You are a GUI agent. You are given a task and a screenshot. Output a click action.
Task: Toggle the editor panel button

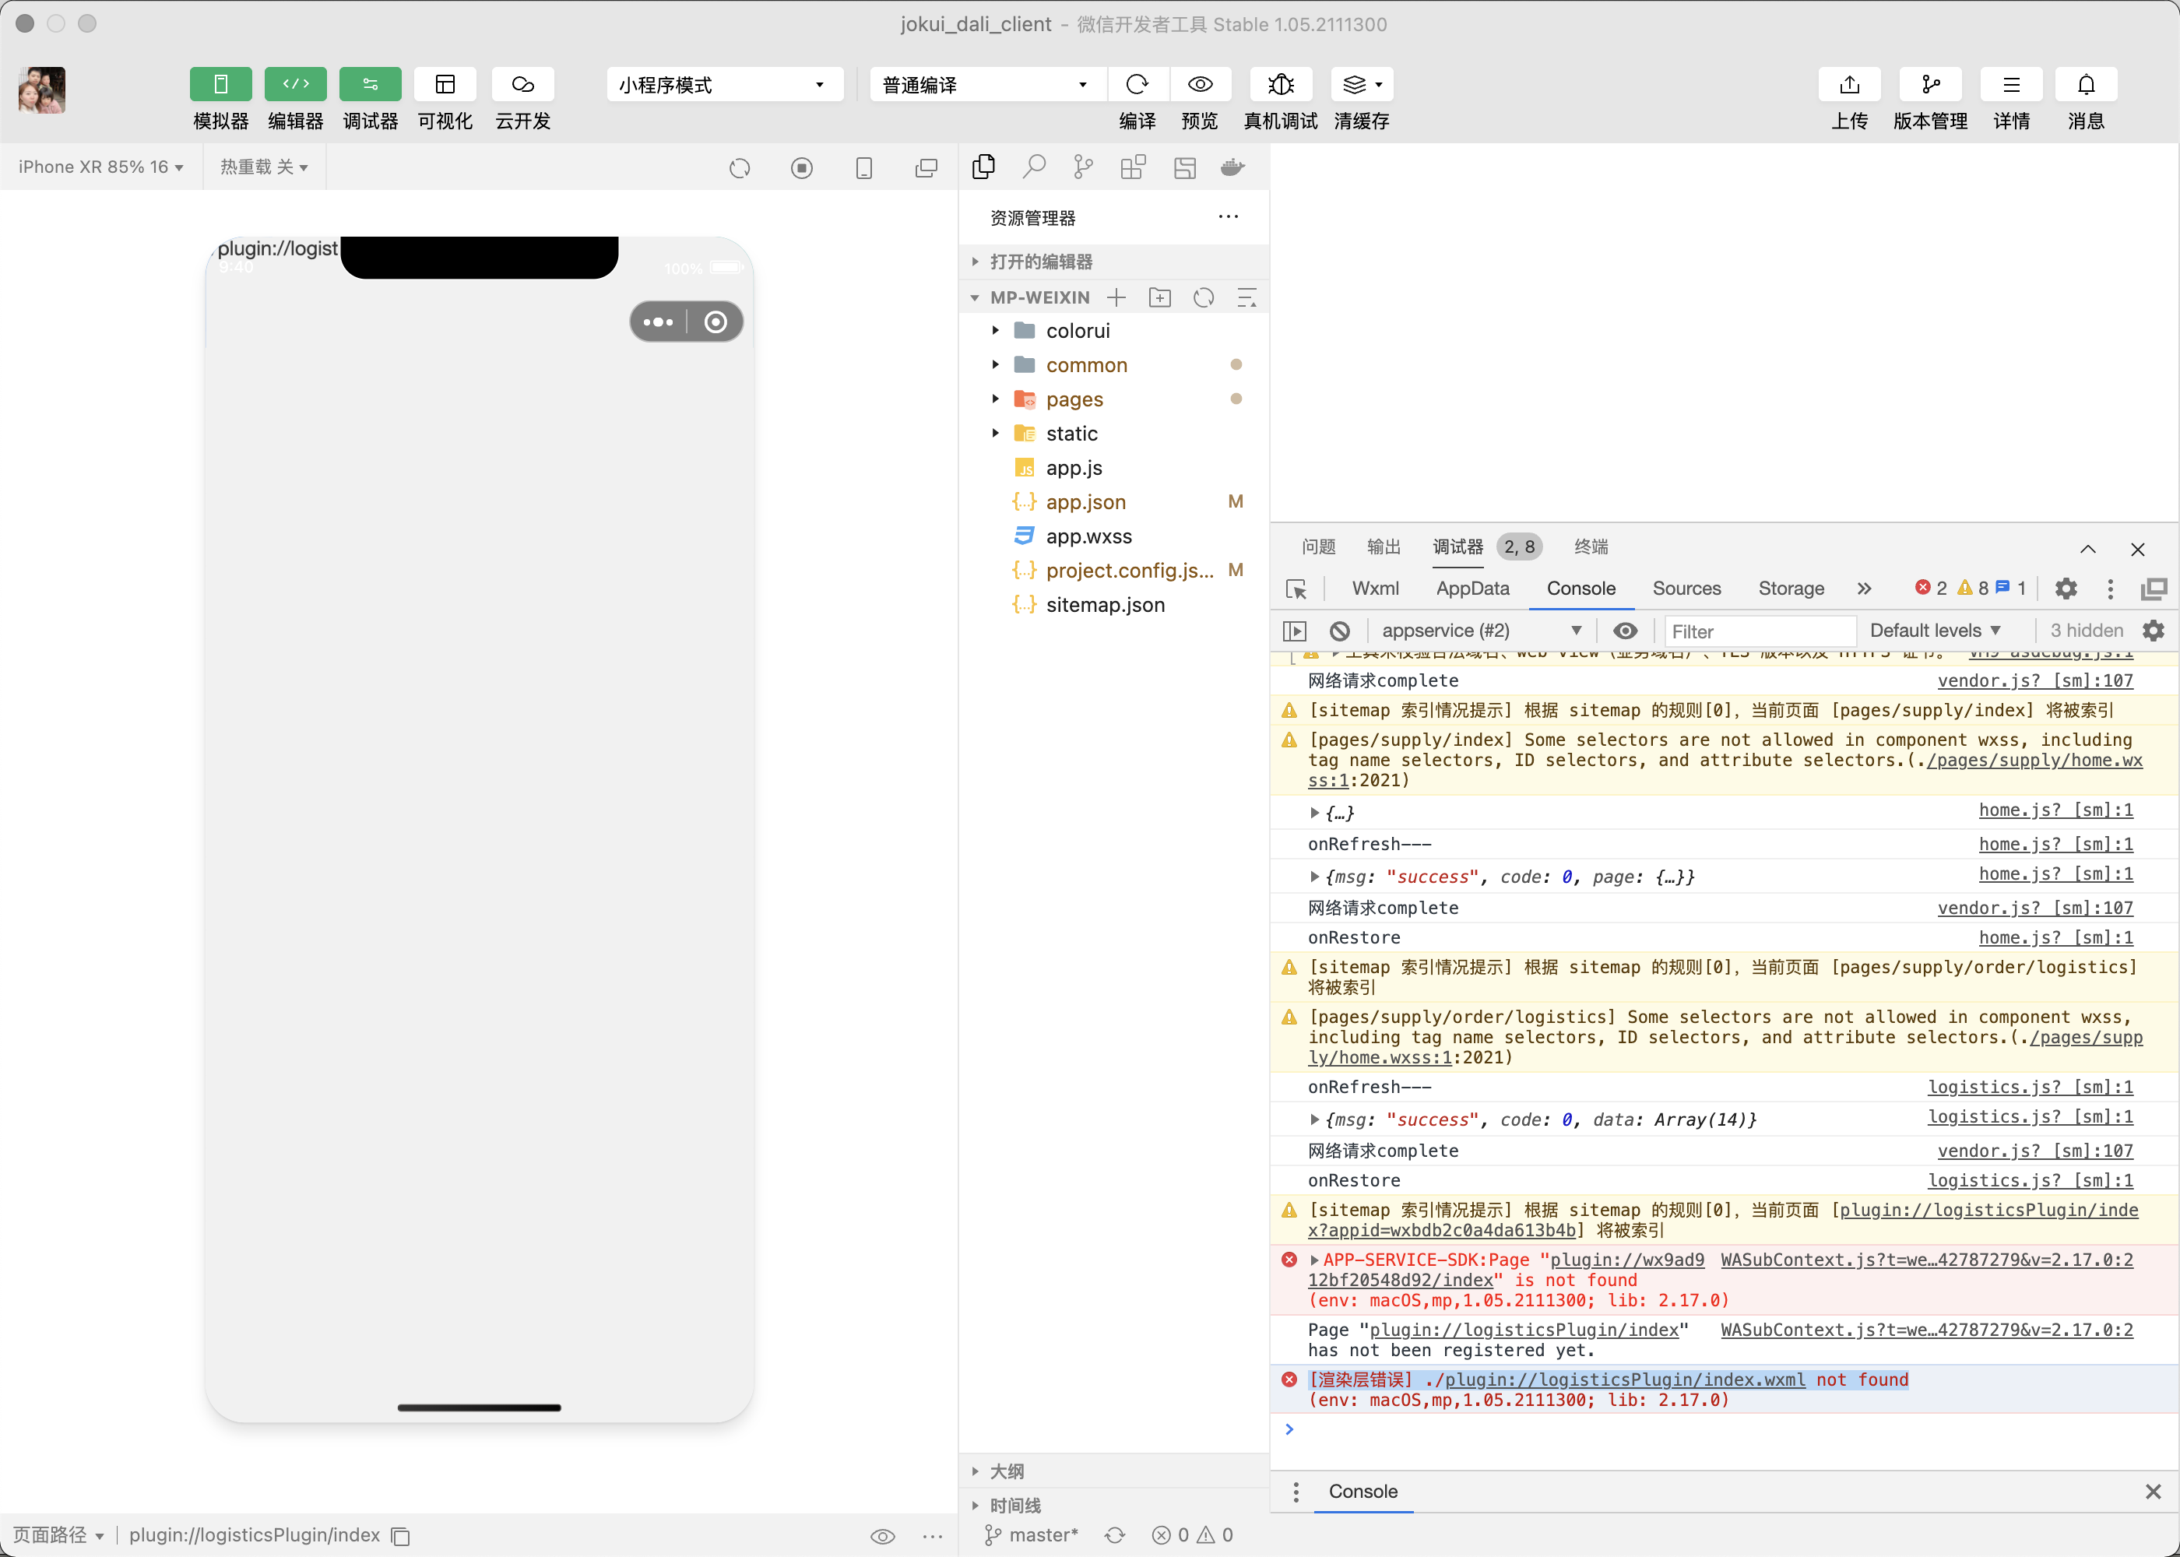coord(295,84)
